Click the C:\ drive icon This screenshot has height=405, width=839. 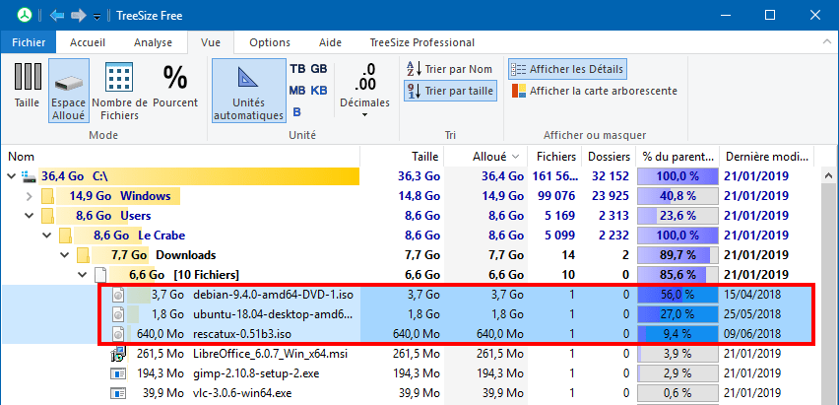(x=29, y=175)
